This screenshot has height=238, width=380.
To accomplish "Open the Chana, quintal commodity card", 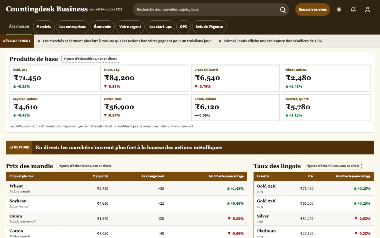I will pyautogui.click(x=235, y=107).
